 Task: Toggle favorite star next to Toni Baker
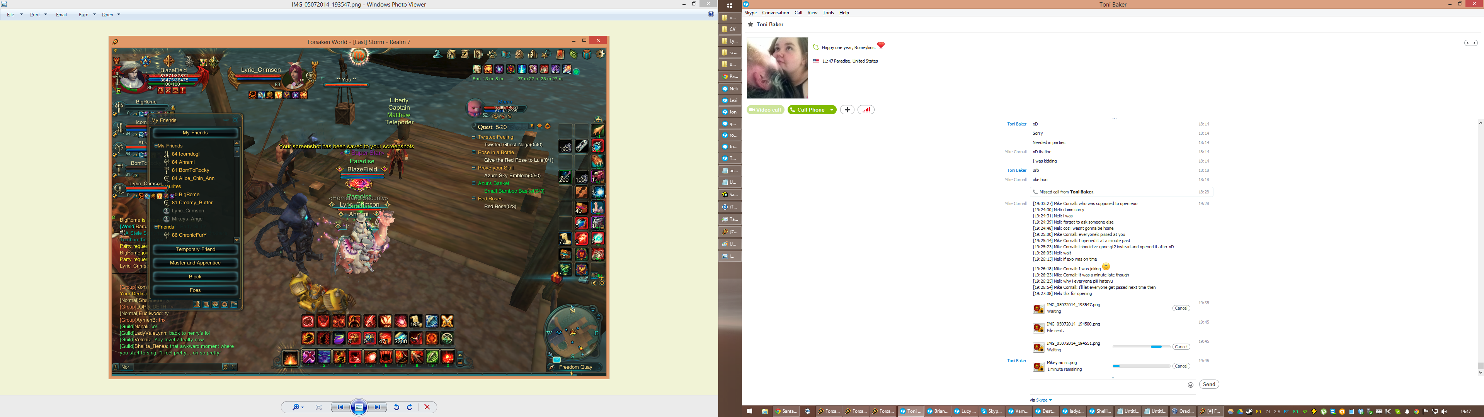coord(750,24)
